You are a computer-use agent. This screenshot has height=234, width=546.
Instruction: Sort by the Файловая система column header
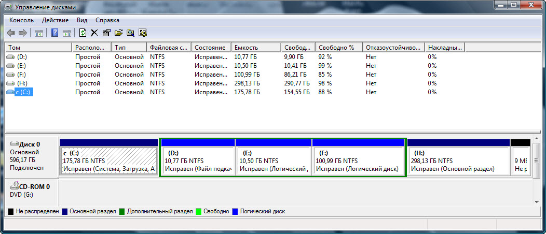coord(169,48)
